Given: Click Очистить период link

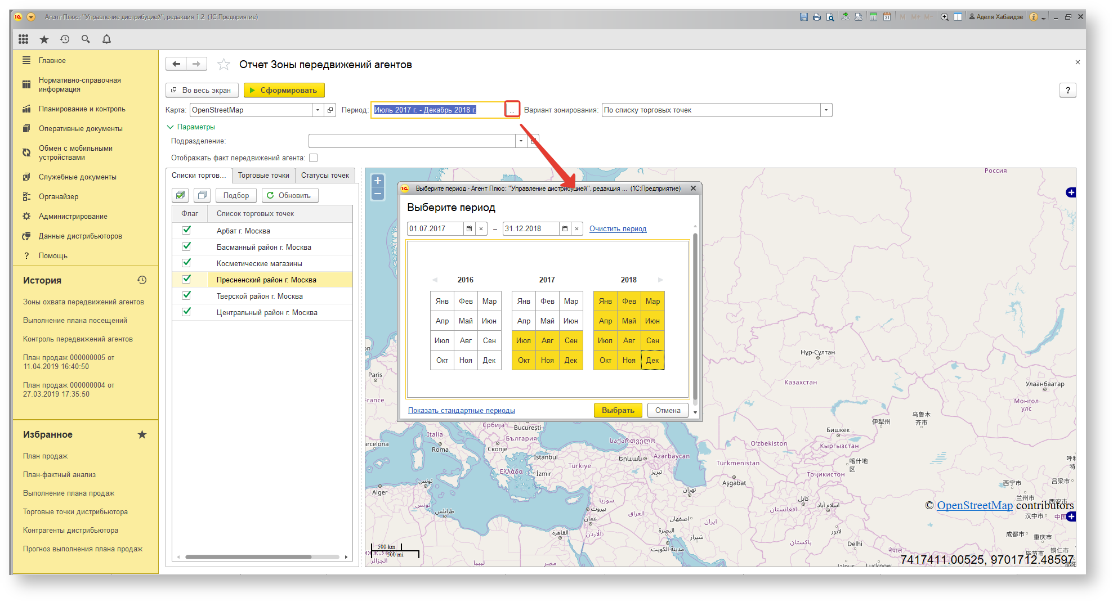Looking at the screenshot, I should (618, 229).
